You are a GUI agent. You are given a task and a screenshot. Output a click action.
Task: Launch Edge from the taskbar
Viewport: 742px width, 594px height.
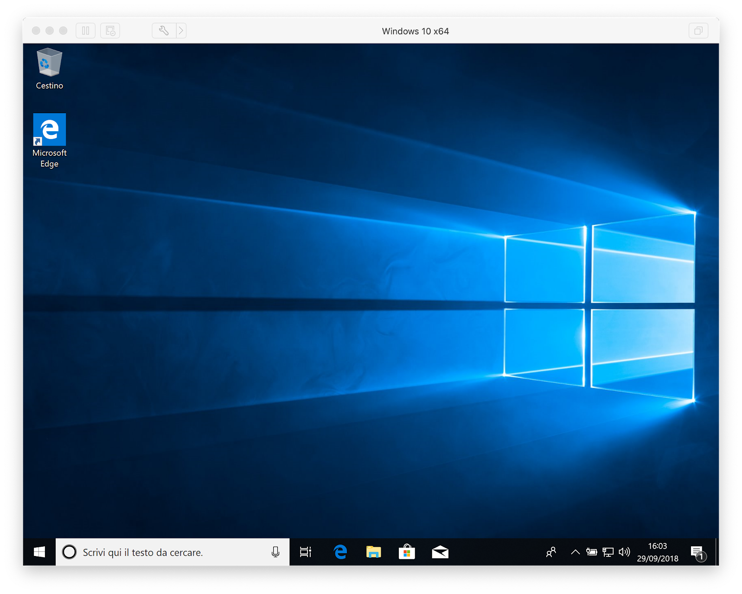pyautogui.click(x=340, y=552)
